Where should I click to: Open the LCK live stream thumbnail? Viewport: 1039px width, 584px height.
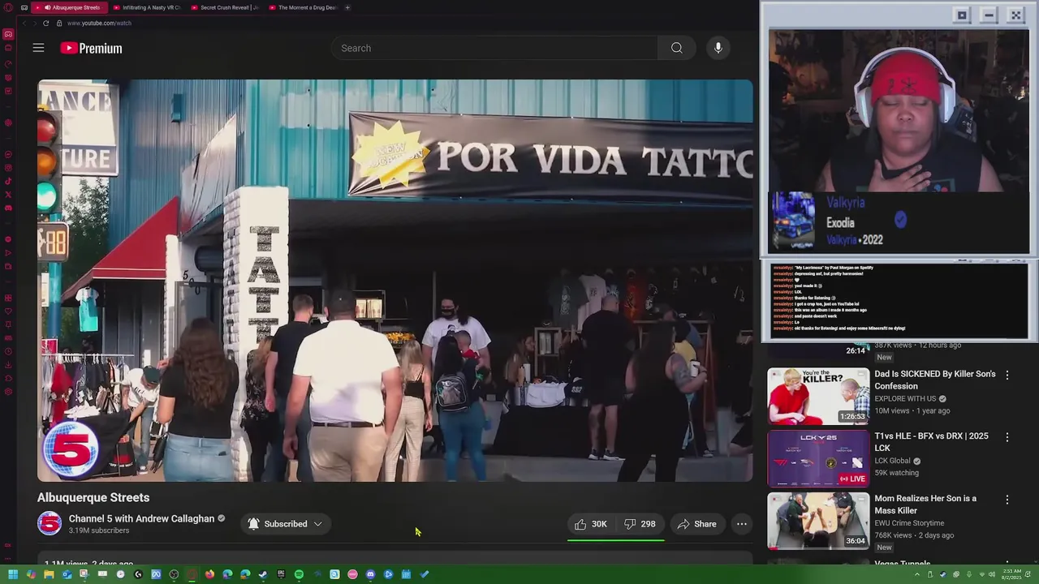tap(818, 459)
